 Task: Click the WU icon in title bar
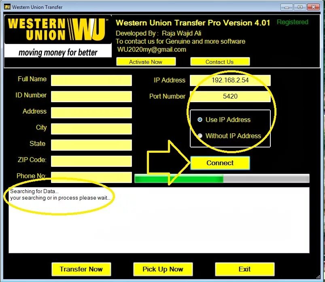coord(7,7)
